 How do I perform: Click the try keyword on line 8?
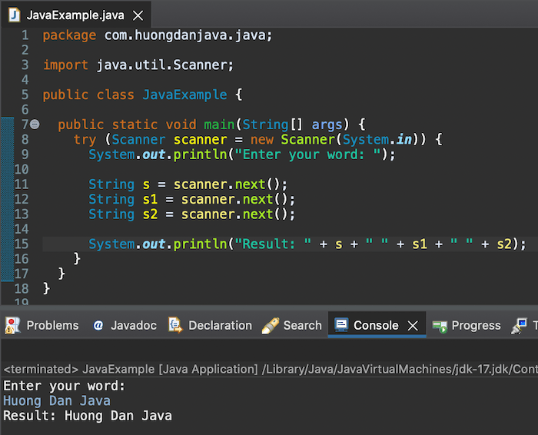[x=85, y=140]
